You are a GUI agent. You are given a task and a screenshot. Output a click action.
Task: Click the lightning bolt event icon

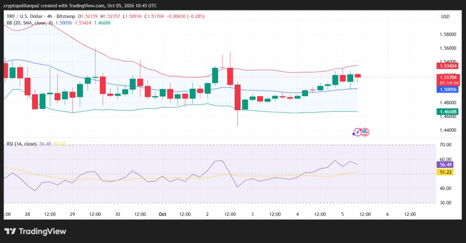(x=357, y=132)
